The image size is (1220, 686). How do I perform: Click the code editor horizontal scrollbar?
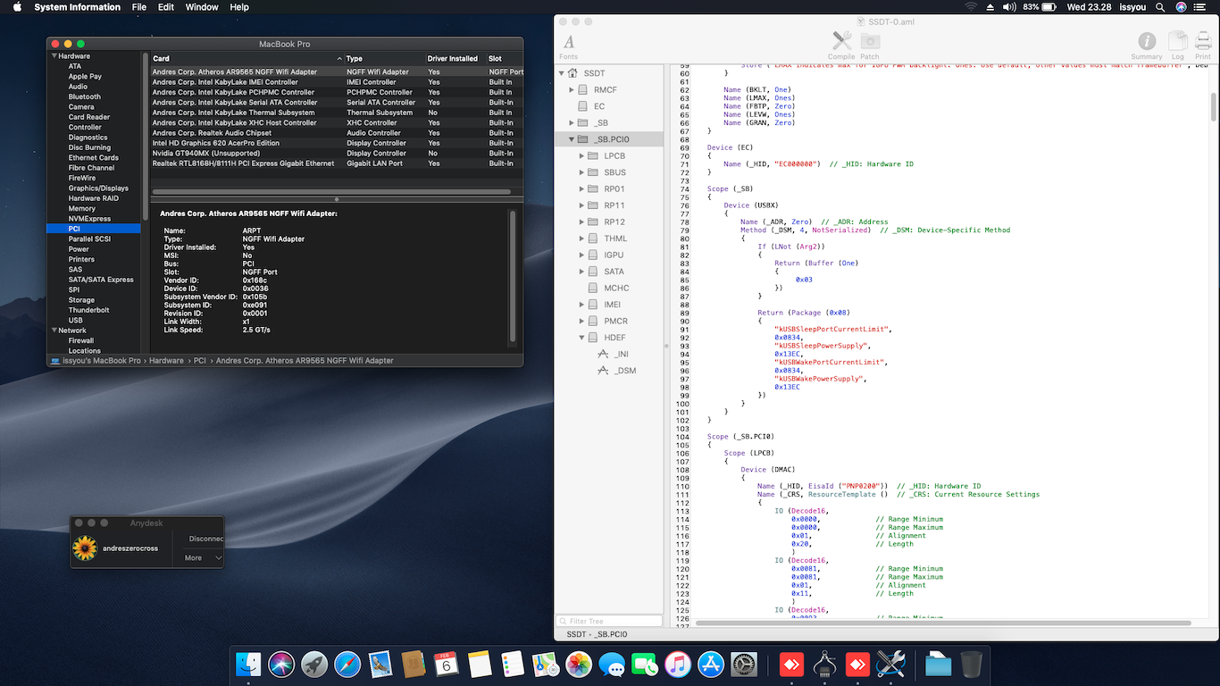[x=942, y=623]
